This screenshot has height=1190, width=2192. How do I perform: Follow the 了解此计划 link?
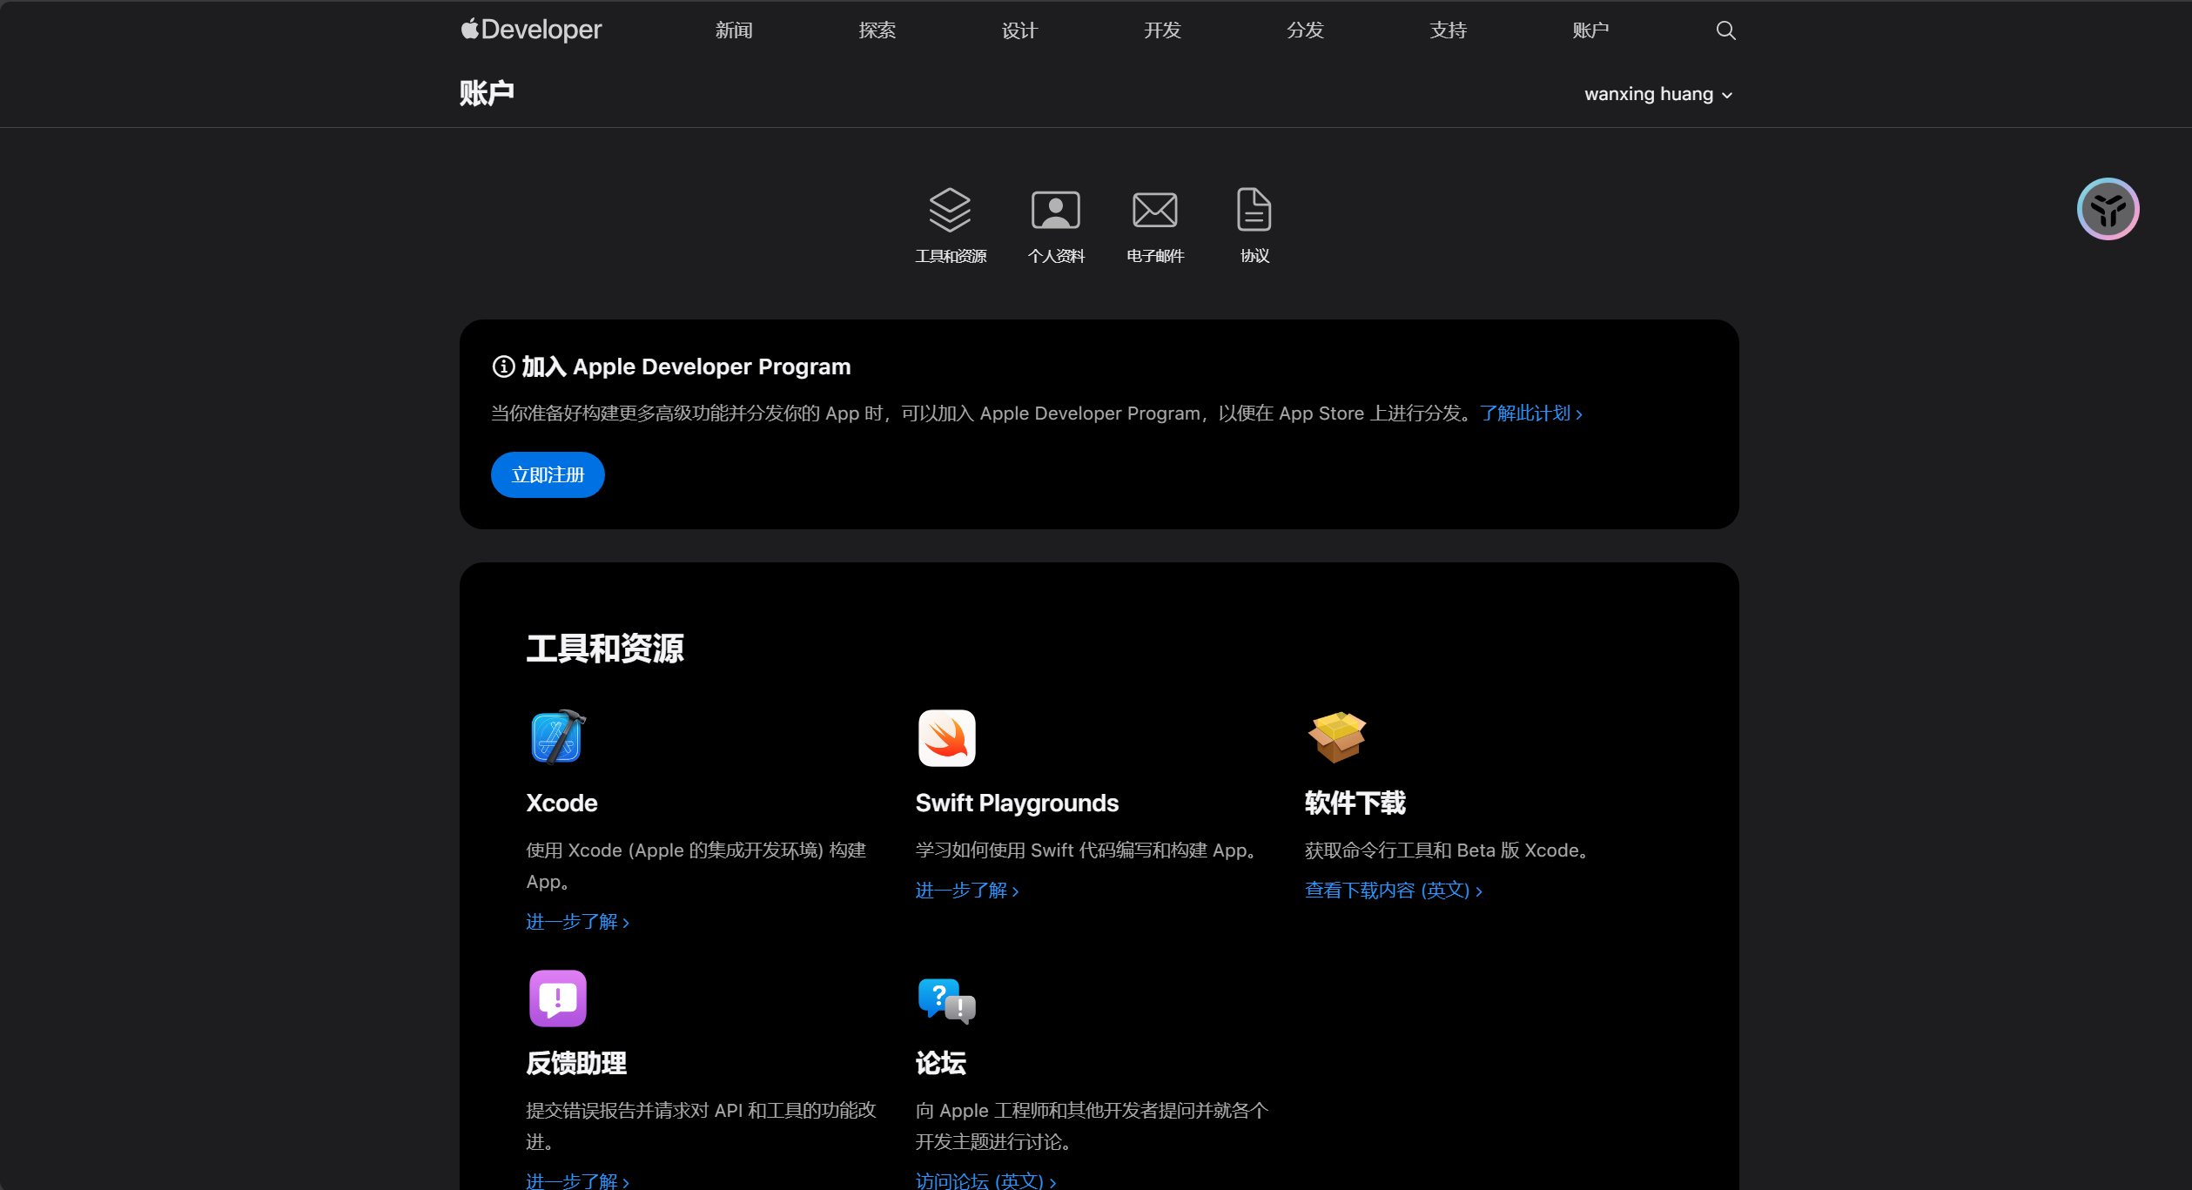[1530, 413]
